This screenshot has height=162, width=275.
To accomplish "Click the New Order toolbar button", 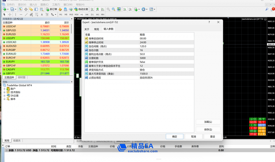I will pyautogui.click(x=51, y=9).
